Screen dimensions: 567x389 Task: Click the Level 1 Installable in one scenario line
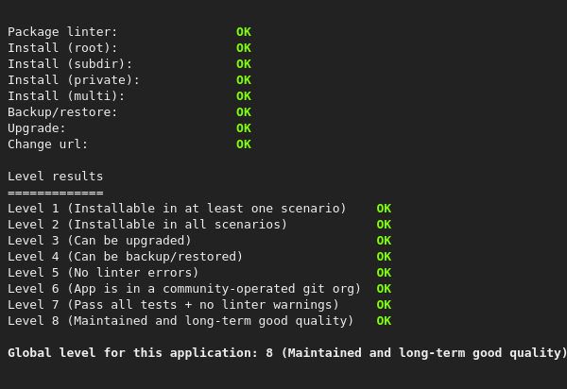pyautogui.click(x=177, y=209)
